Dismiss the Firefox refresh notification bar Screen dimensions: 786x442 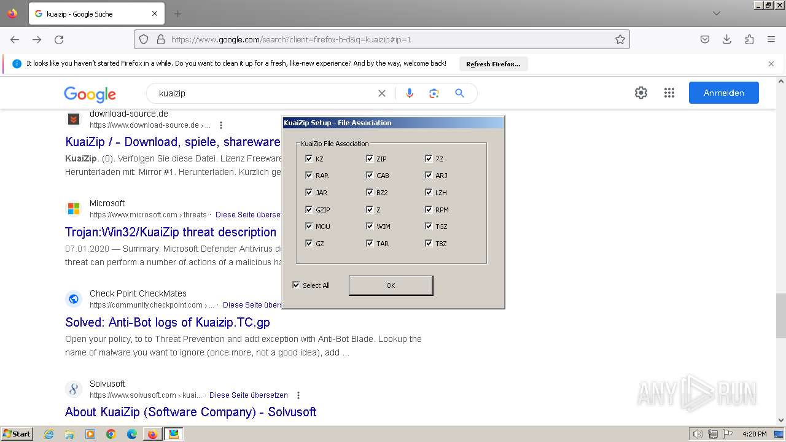pos(771,64)
